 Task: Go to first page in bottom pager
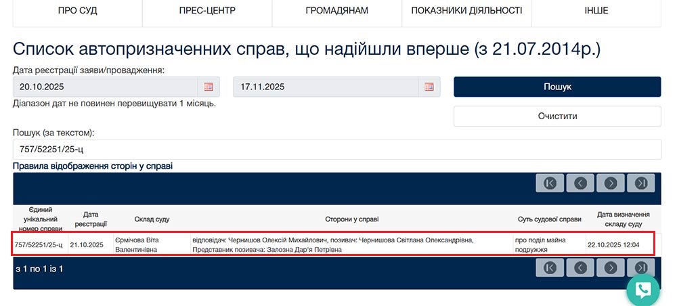click(550, 267)
